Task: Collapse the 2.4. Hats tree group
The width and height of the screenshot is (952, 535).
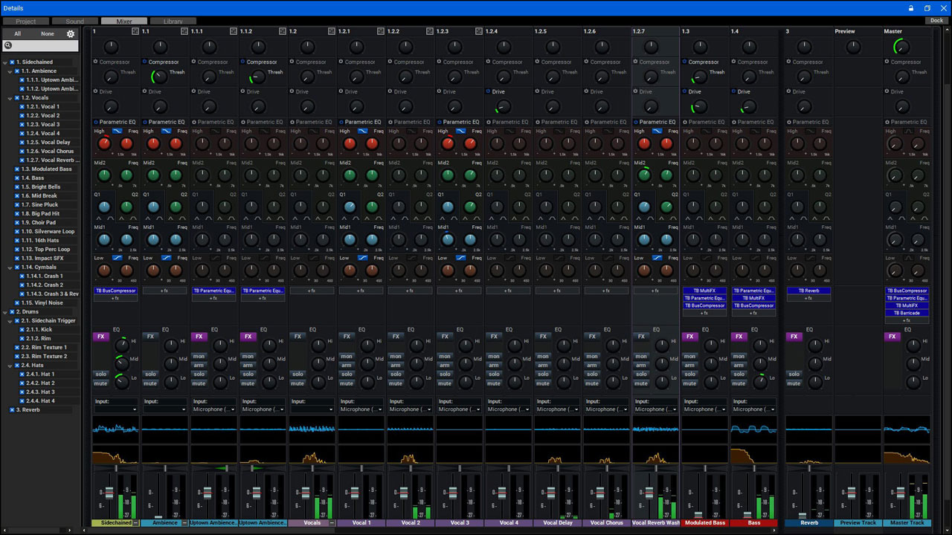Action: [10, 365]
